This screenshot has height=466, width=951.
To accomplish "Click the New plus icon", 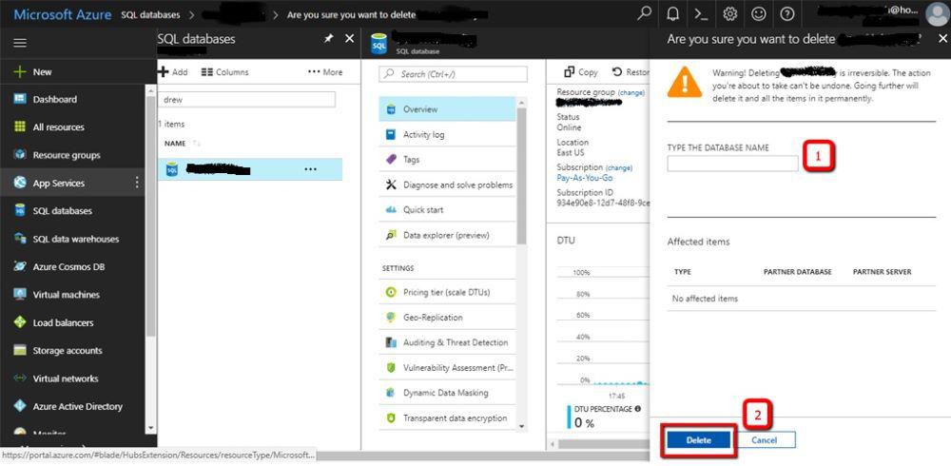I will (x=20, y=71).
